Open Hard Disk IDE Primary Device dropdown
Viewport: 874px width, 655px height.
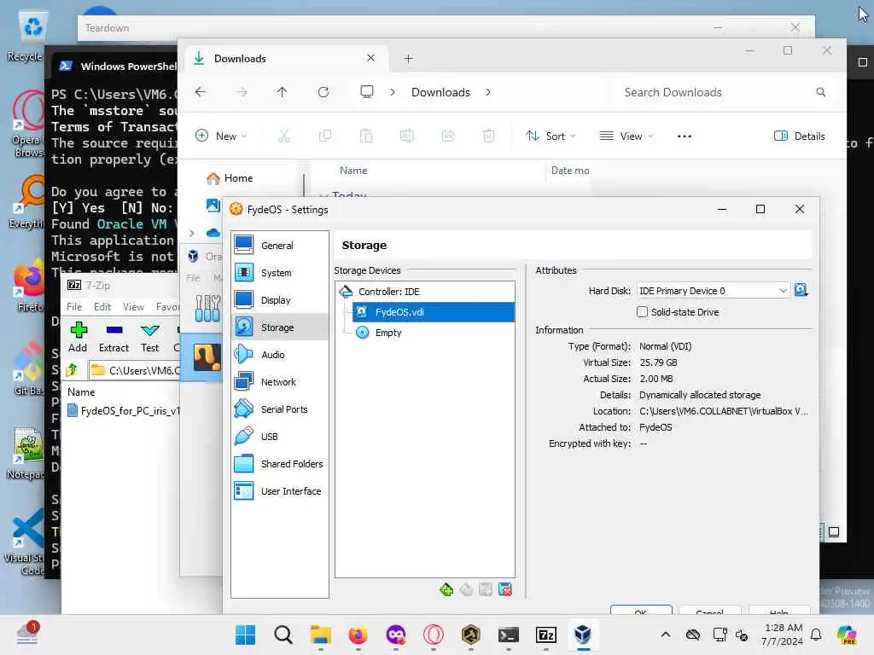tap(714, 291)
